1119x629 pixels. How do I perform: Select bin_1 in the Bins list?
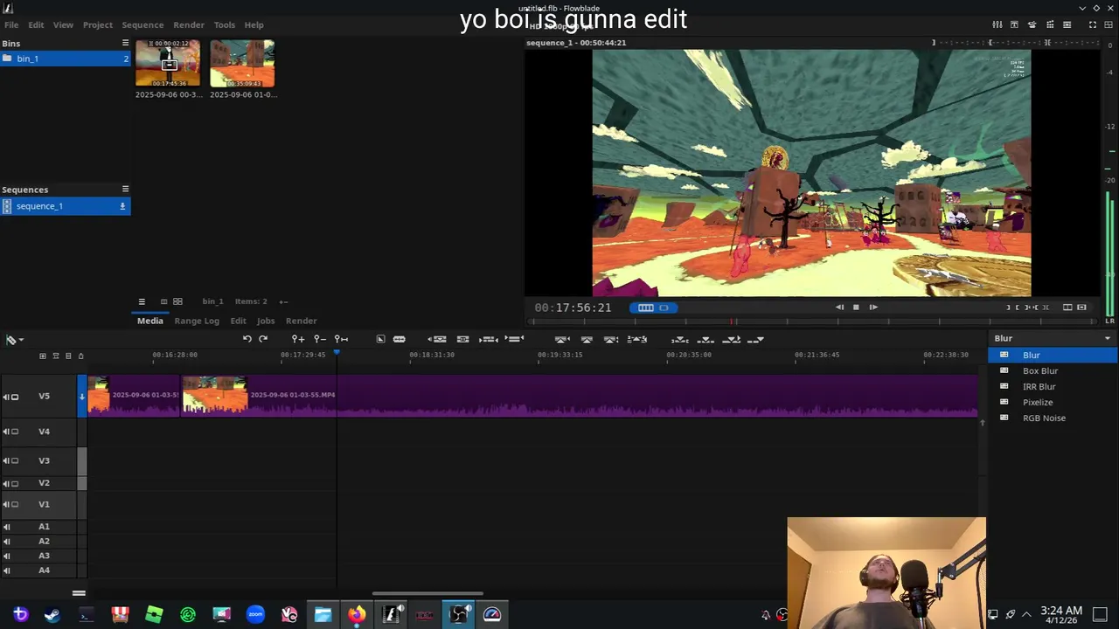pyautogui.click(x=66, y=59)
